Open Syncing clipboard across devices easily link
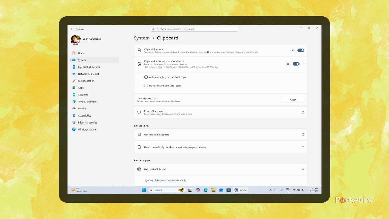 165,180
